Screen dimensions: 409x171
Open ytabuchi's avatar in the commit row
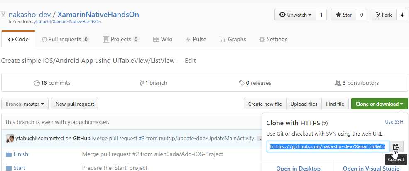click(10, 139)
